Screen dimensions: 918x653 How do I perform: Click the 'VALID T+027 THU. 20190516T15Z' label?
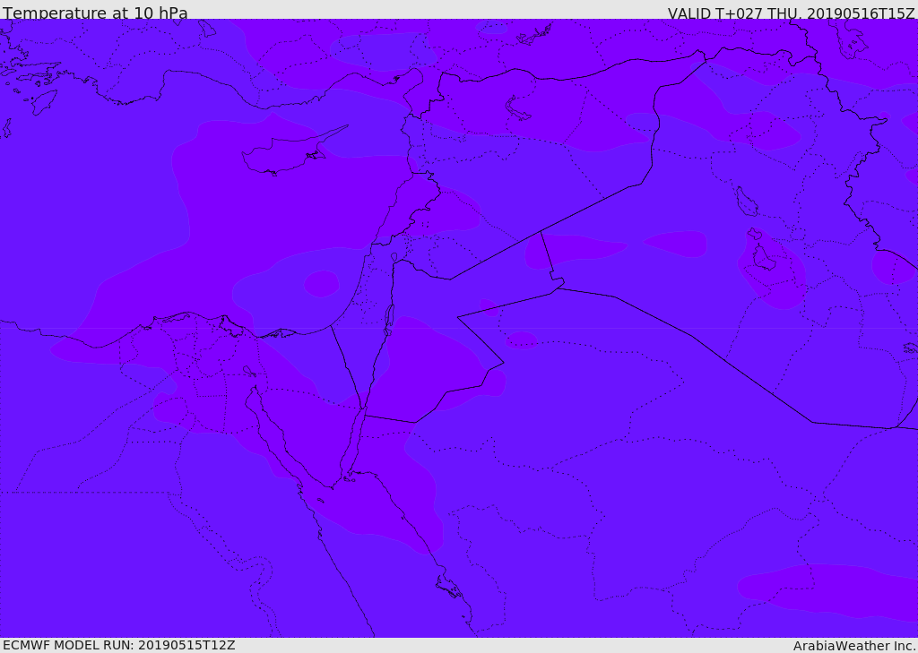pos(791,13)
